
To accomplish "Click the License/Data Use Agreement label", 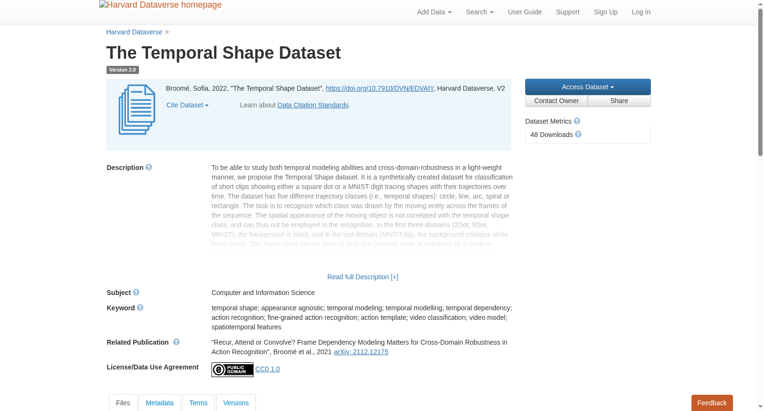I will pos(152,367).
